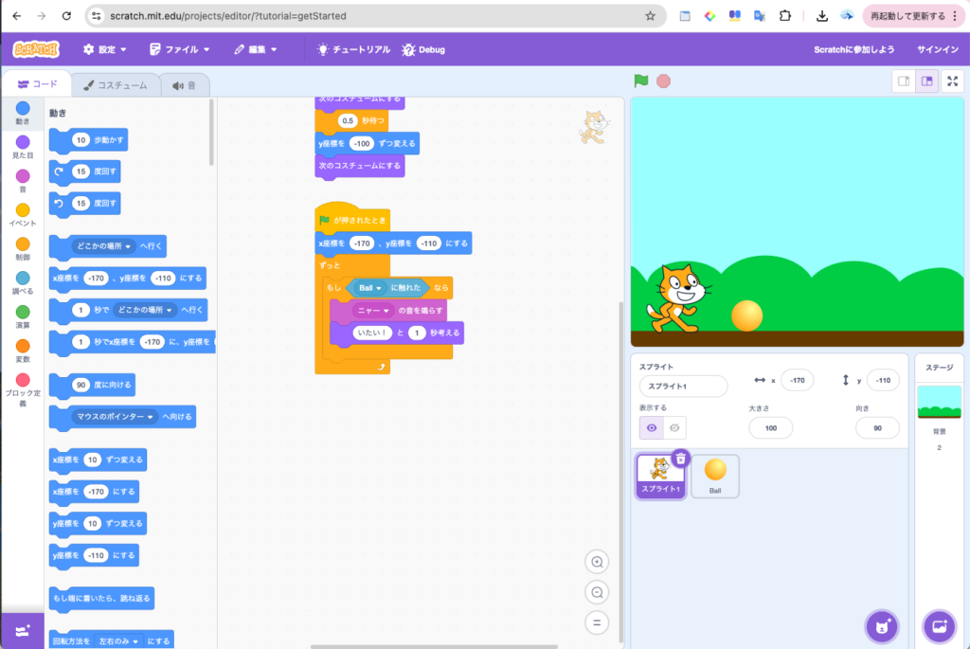Open 編集 edit menu
The image size is (970, 649).
(x=256, y=49)
